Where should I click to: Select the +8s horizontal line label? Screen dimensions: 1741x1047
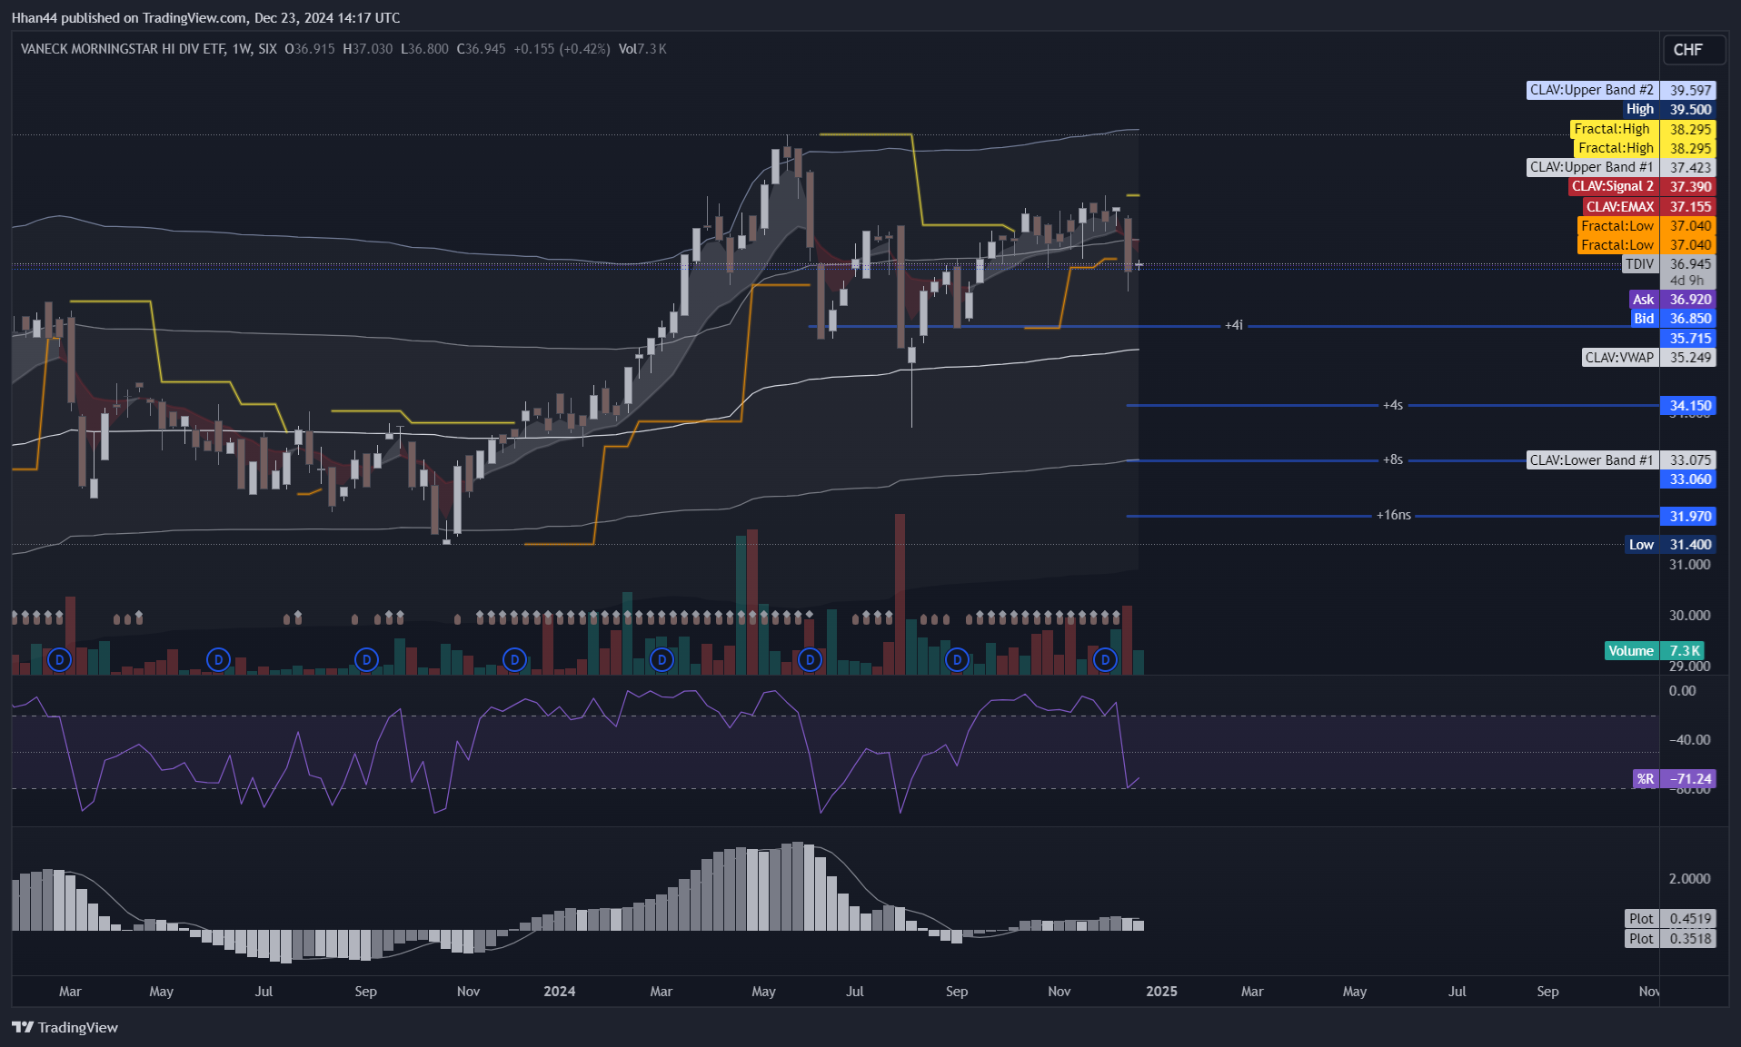pyautogui.click(x=1393, y=459)
